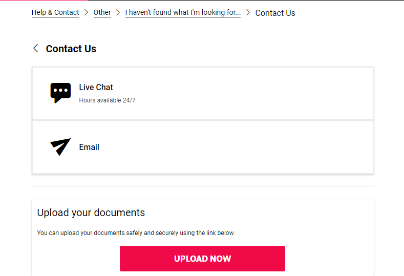Click the "Upload your documents" heading
The image size is (404, 276).
point(91,213)
